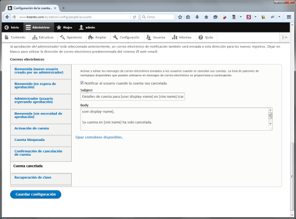Toggle the Administrar menu

tap(38, 27)
